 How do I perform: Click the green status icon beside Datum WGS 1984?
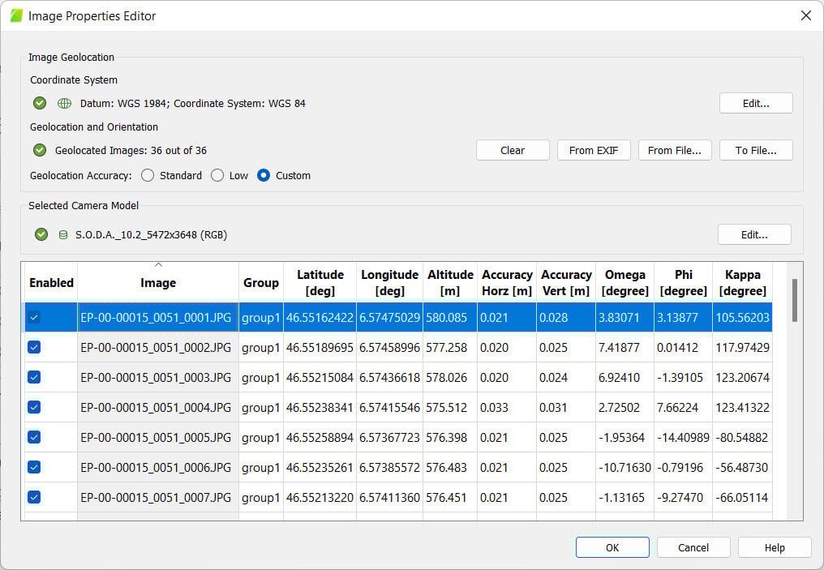click(x=39, y=103)
